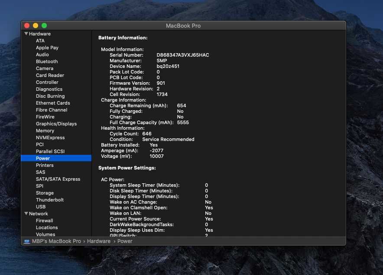Select Hardware in the bottom path bar
Viewport: 383px width, 275px height.
99,241
